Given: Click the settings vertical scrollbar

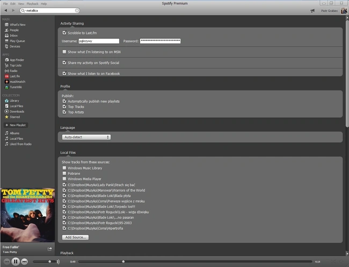Looking at the screenshot, I should pos(347,74).
